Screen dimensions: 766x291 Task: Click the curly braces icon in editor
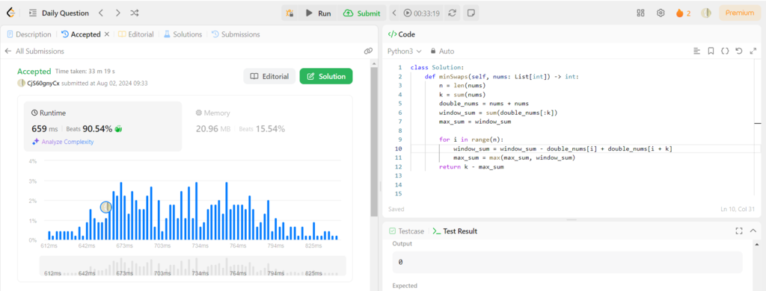point(725,51)
